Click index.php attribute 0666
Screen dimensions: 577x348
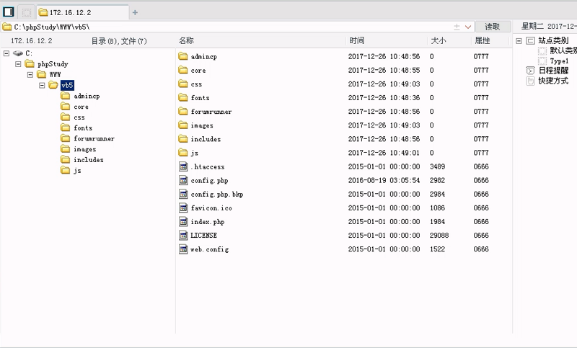481,222
